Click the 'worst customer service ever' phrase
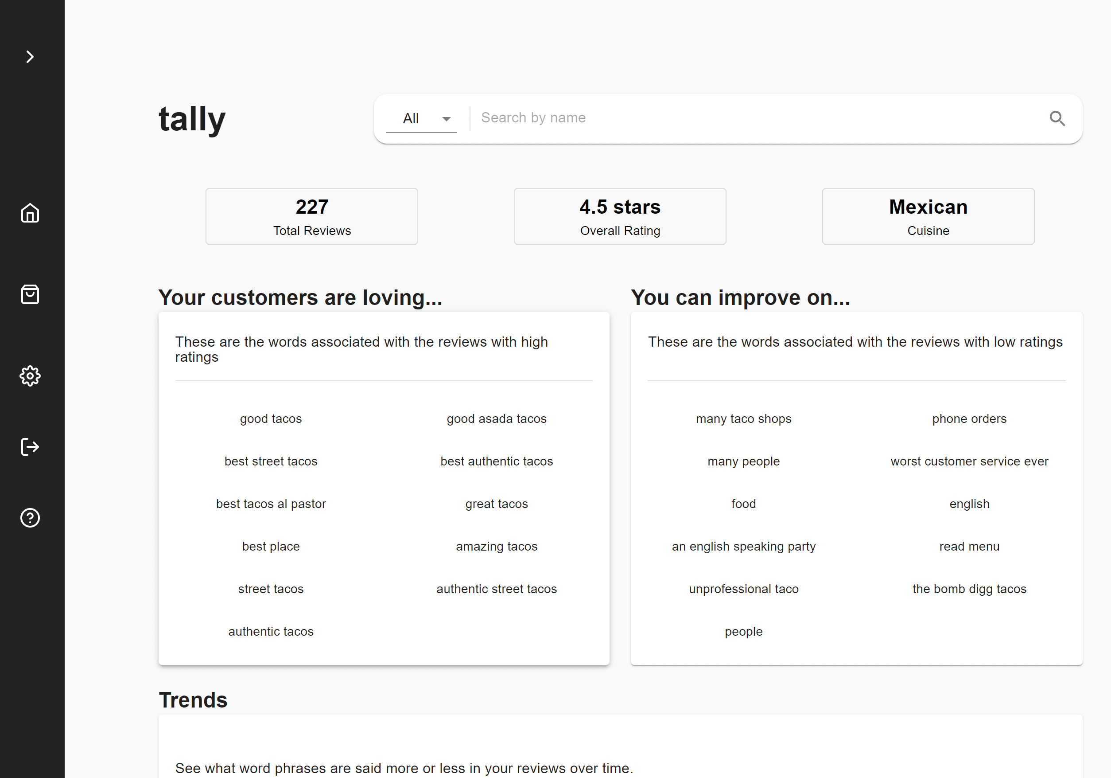Screen dimensions: 1111x778 coord(969,461)
